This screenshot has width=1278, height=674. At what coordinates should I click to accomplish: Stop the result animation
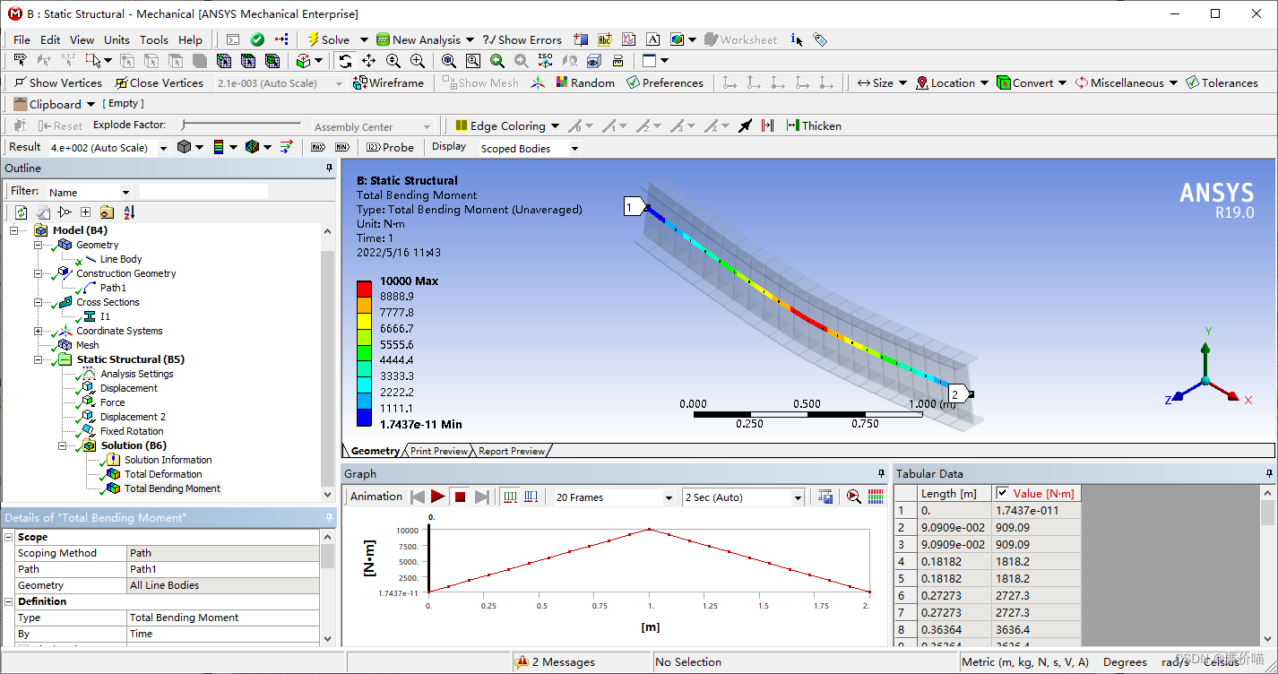(x=460, y=497)
